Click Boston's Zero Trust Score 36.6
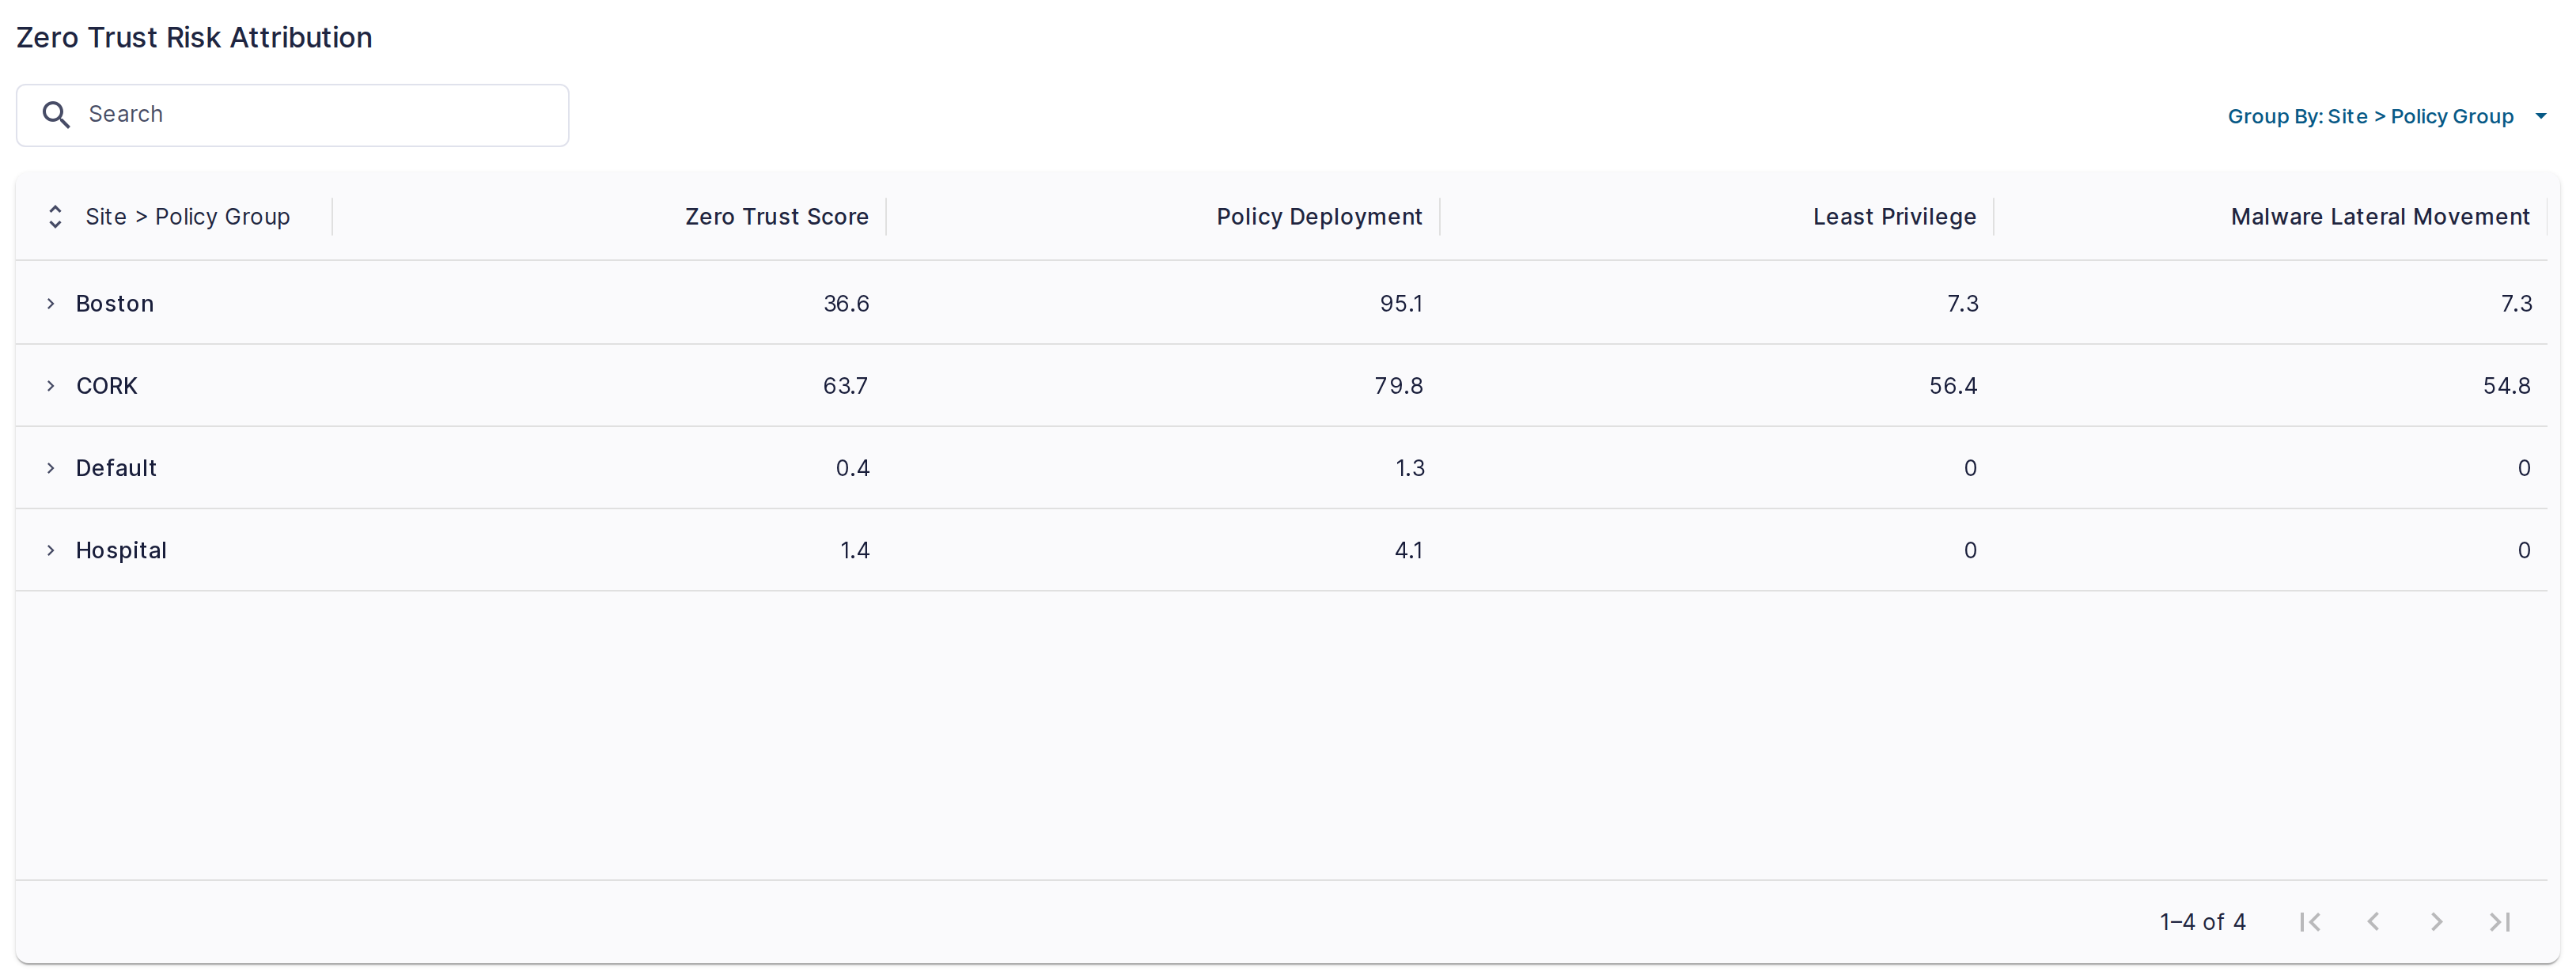Screen dimensions: 2576x979 coord(846,304)
